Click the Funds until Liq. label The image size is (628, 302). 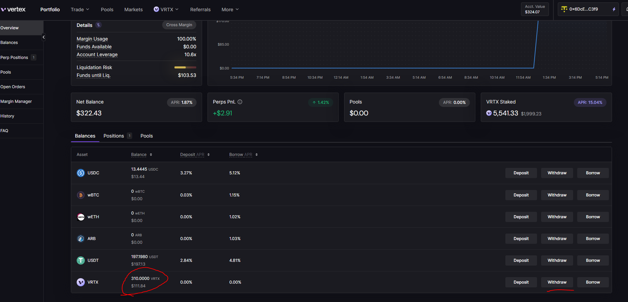coord(93,75)
